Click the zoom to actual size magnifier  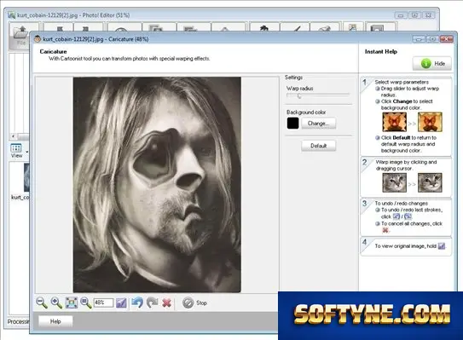86,303
